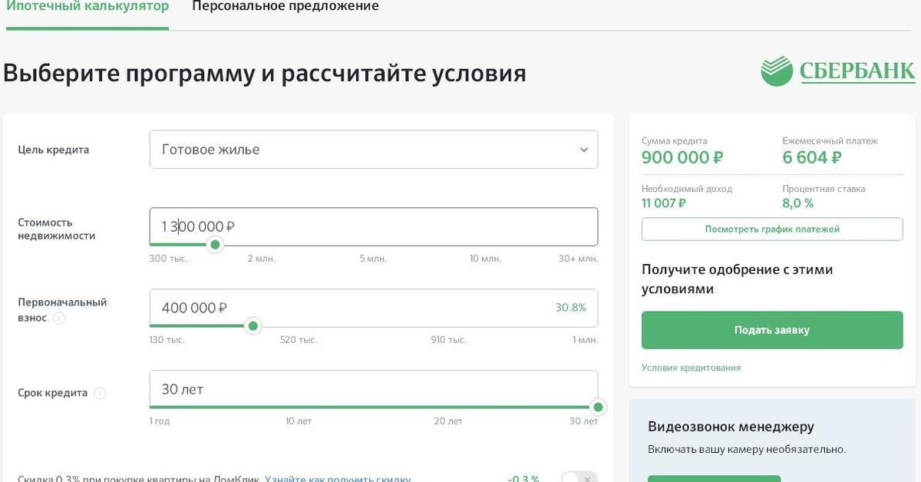Click the 1 млн. down payment mark
Image resolution: width=921 pixels, height=482 pixels.
(585, 340)
